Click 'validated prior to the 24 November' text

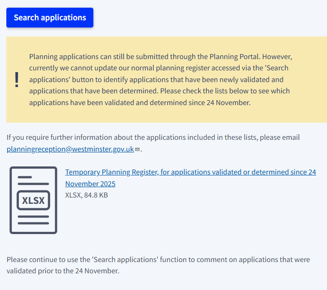63,271
